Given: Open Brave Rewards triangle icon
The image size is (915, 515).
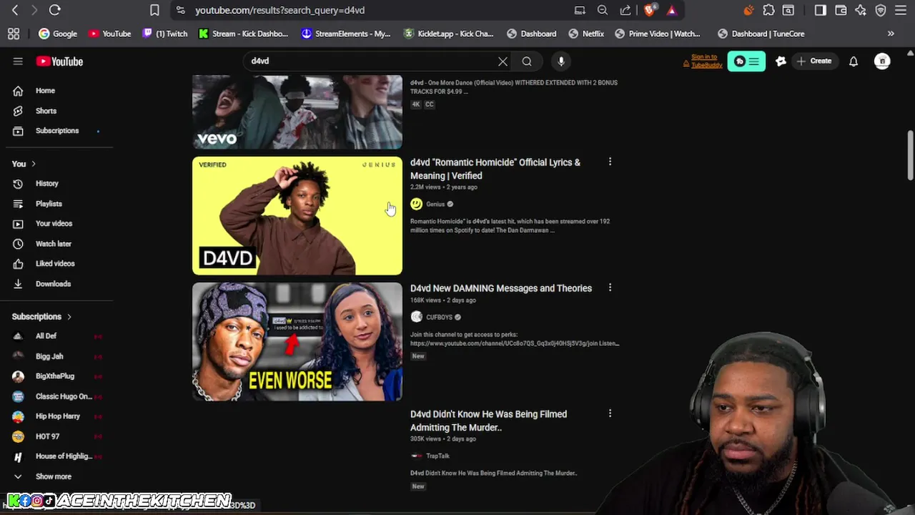Looking at the screenshot, I should 671,10.
